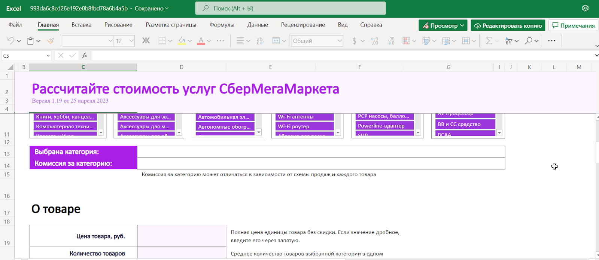The width and height of the screenshot is (599, 260).
Task: Switch to the 'Формулы' tab
Action: pyautogui.click(x=222, y=25)
